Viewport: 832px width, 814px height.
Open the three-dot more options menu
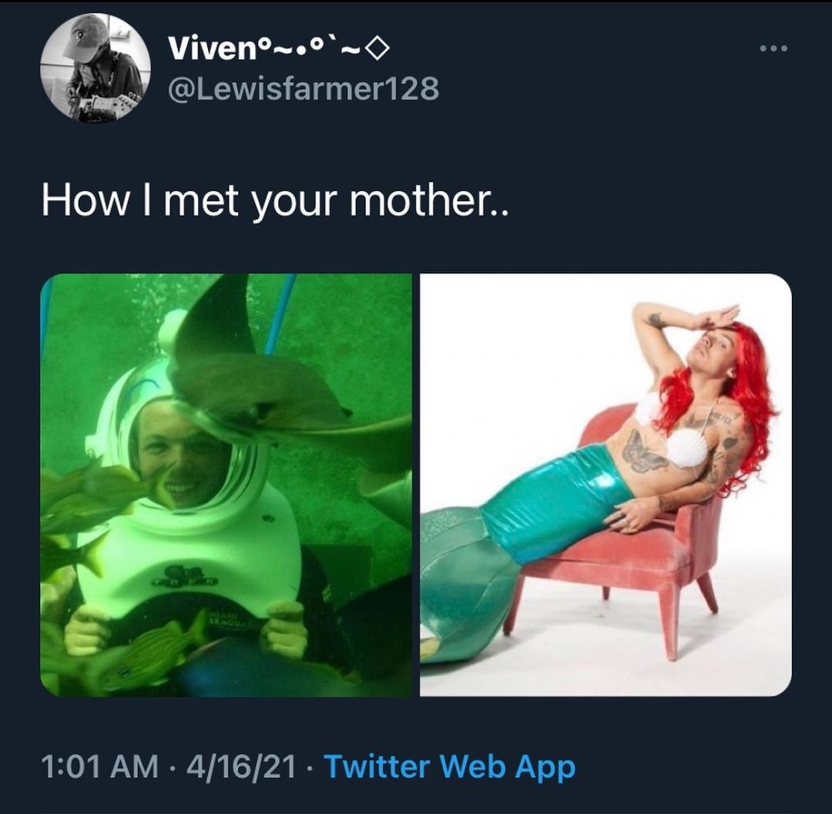pos(773,49)
